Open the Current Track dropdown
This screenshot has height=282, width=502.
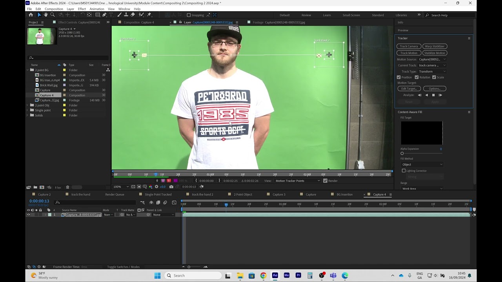[x=432, y=65]
